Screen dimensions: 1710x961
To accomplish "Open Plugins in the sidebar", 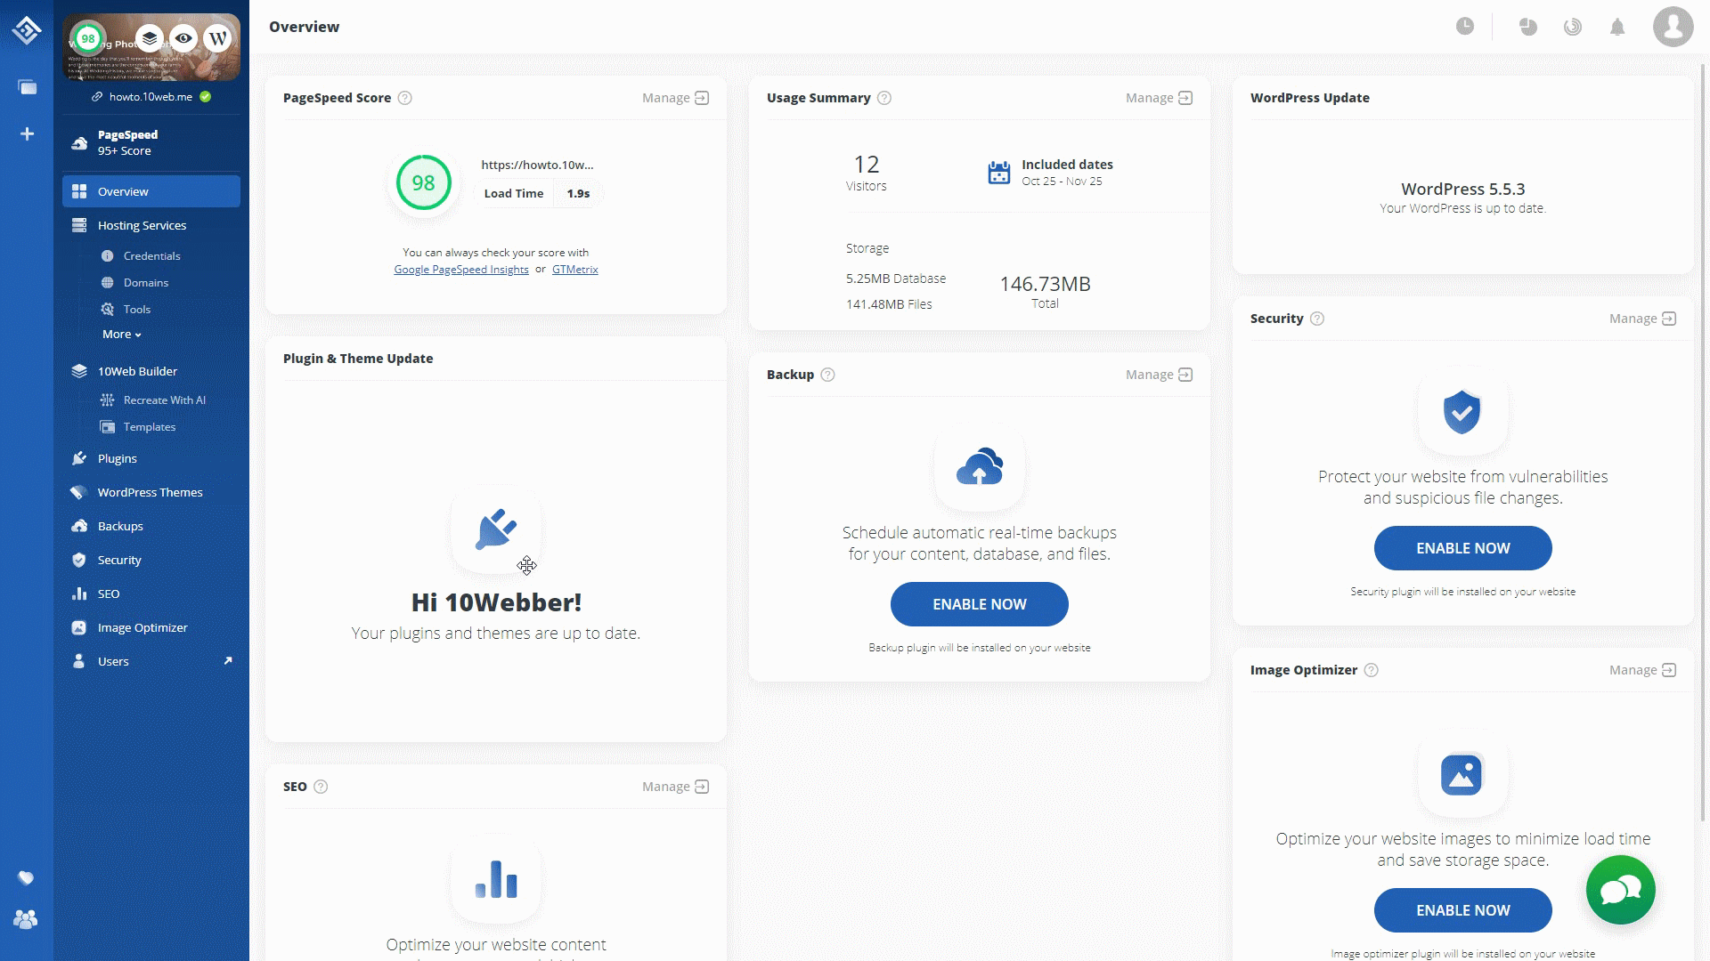I will coord(151,458).
